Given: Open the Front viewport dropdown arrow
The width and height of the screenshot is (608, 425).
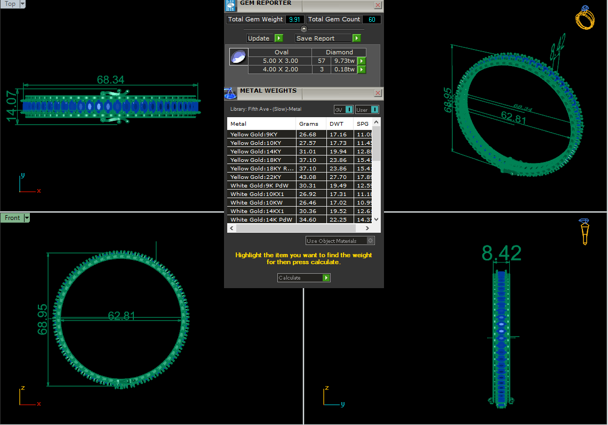Looking at the screenshot, I should click(x=27, y=218).
